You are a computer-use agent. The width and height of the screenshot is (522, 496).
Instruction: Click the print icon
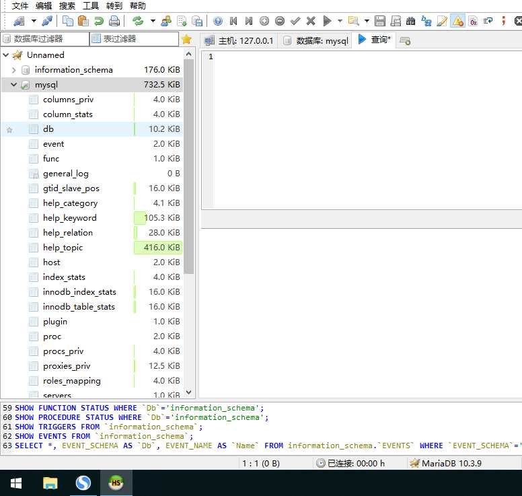(x=114, y=22)
